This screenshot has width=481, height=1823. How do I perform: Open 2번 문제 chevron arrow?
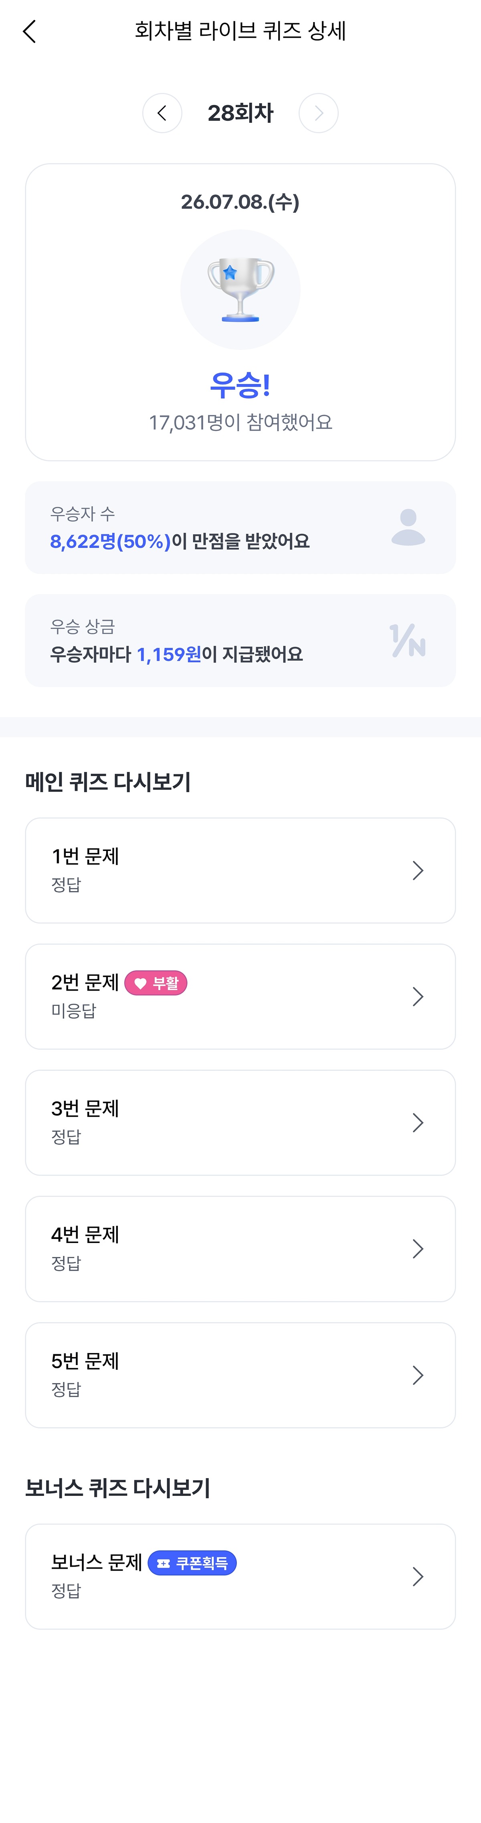pos(418,997)
